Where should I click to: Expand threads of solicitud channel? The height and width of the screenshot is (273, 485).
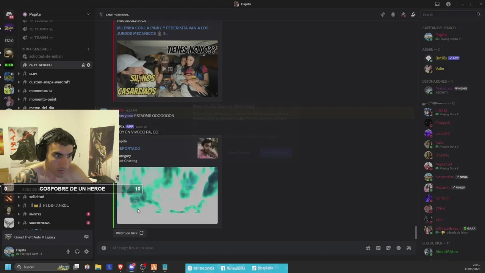click(19, 197)
